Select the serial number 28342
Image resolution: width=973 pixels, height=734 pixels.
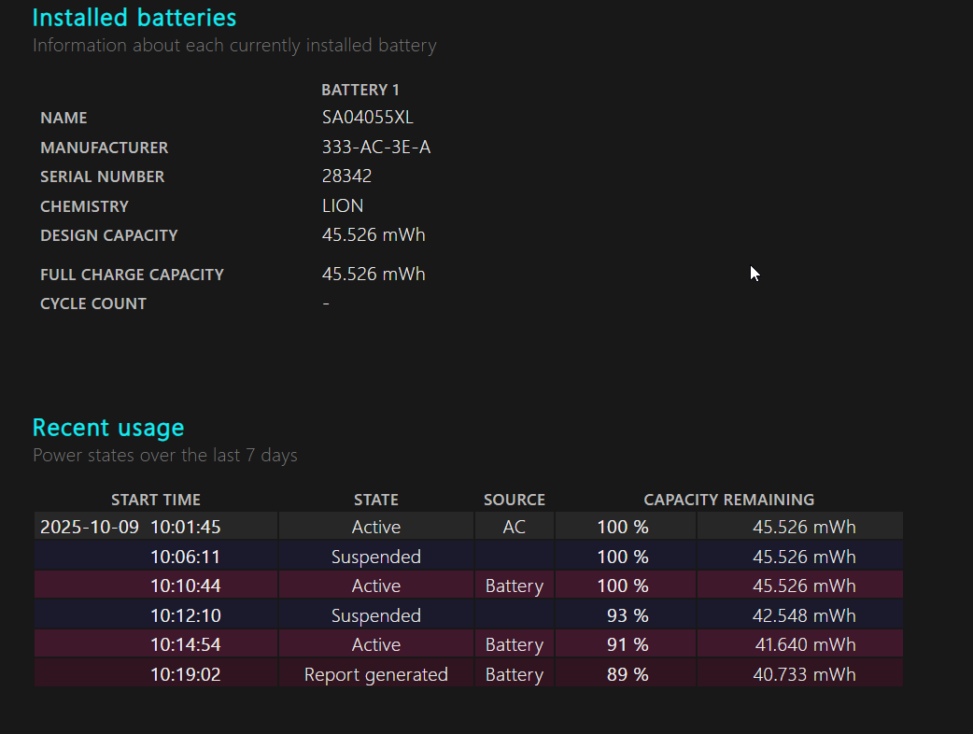click(346, 176)
